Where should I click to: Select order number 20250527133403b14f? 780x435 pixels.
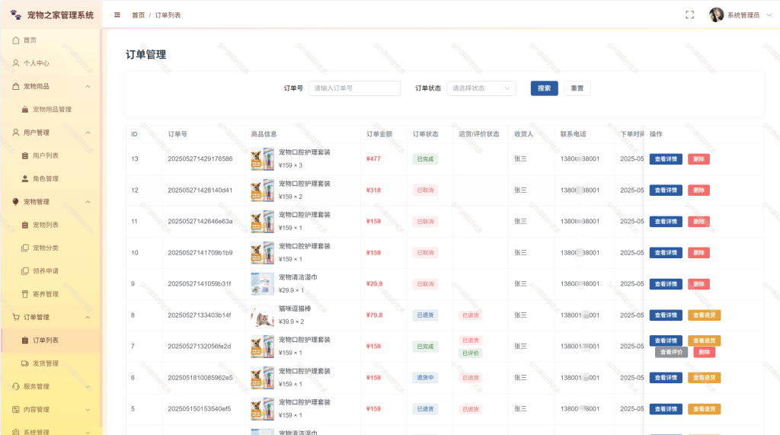point(200,315)
